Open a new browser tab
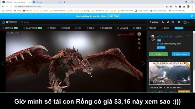The height and width of the screenshot is (109, 195). [65, 2]
